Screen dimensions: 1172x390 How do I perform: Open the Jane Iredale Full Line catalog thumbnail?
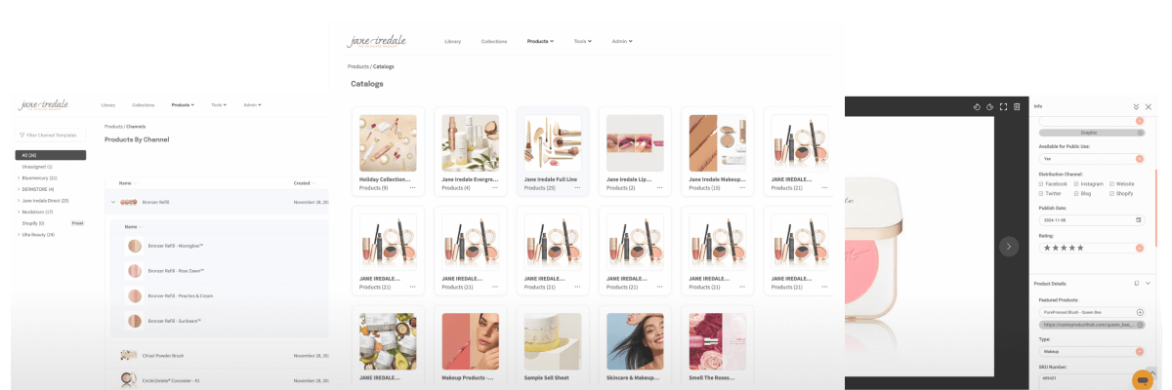(553, 143)
